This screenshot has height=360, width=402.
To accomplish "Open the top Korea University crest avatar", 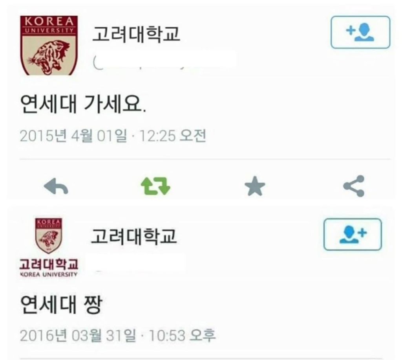I will (49, 46).
